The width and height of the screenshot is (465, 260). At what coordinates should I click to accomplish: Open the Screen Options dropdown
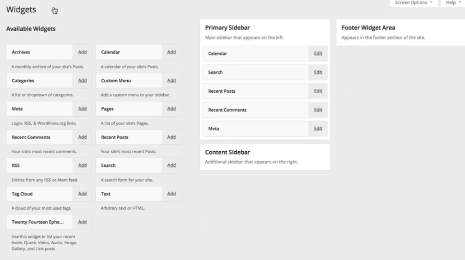(x=414, y=3)
